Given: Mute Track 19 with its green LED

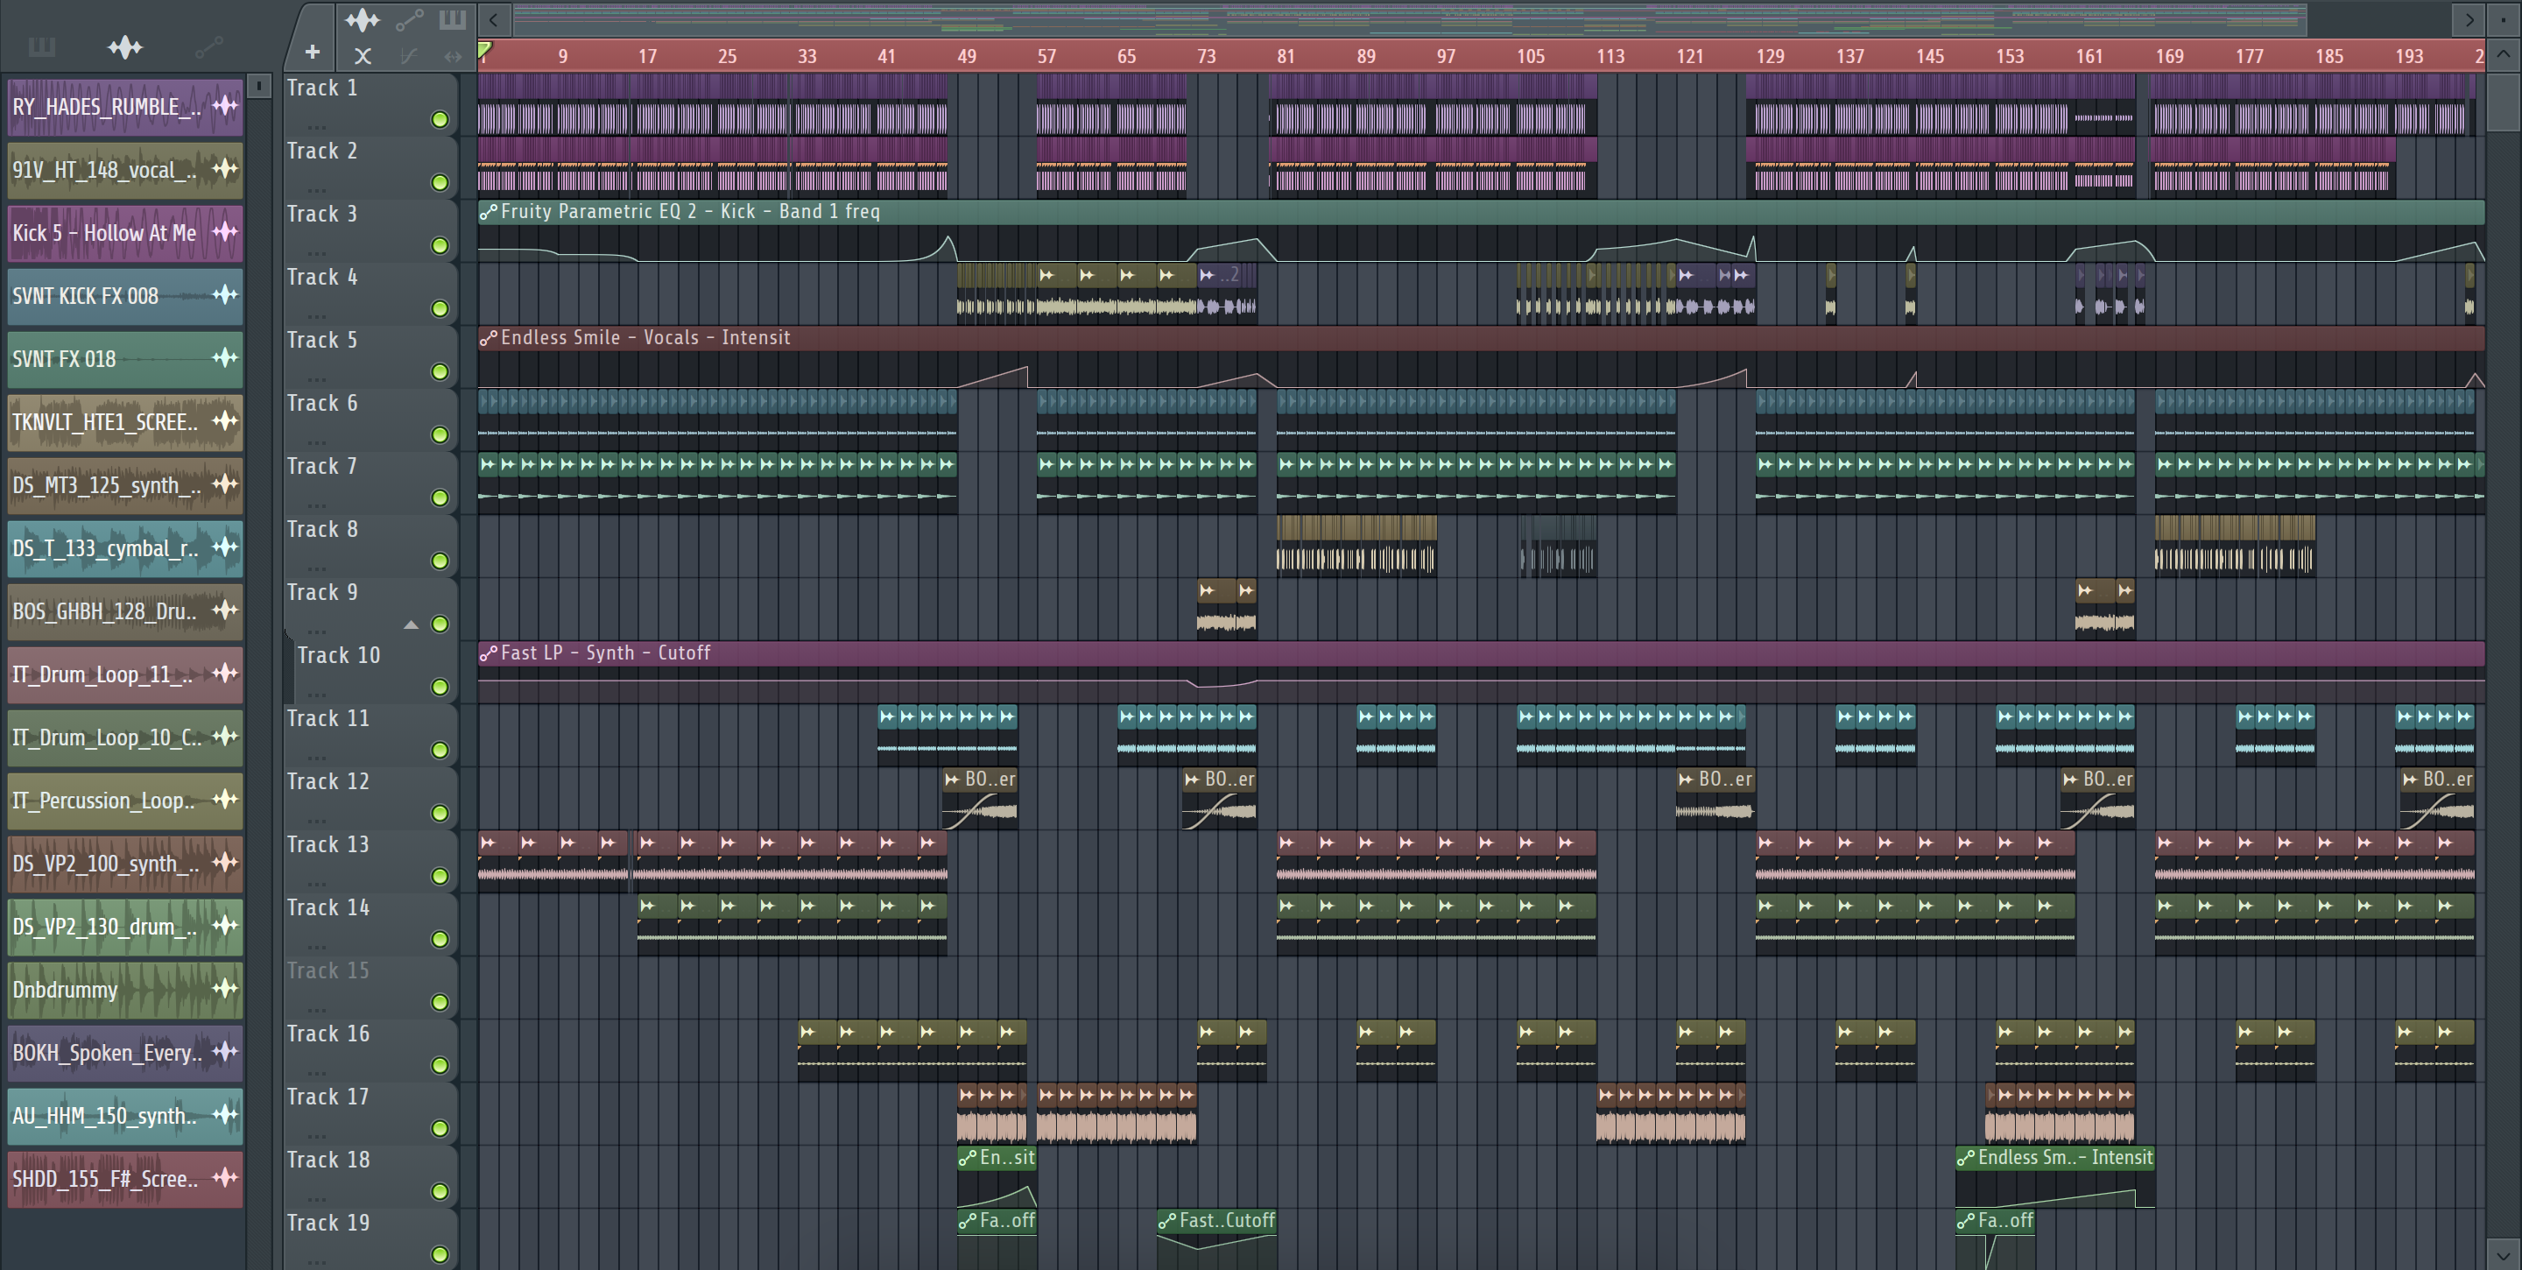Looking at the screenshot, I should (440, 1254).
